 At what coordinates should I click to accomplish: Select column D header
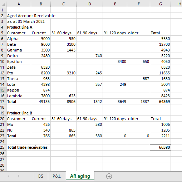(89, 4)
